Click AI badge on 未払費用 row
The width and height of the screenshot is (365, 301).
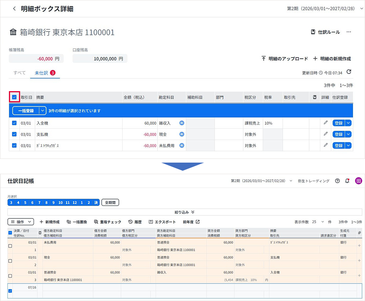(x=182, y=145)
